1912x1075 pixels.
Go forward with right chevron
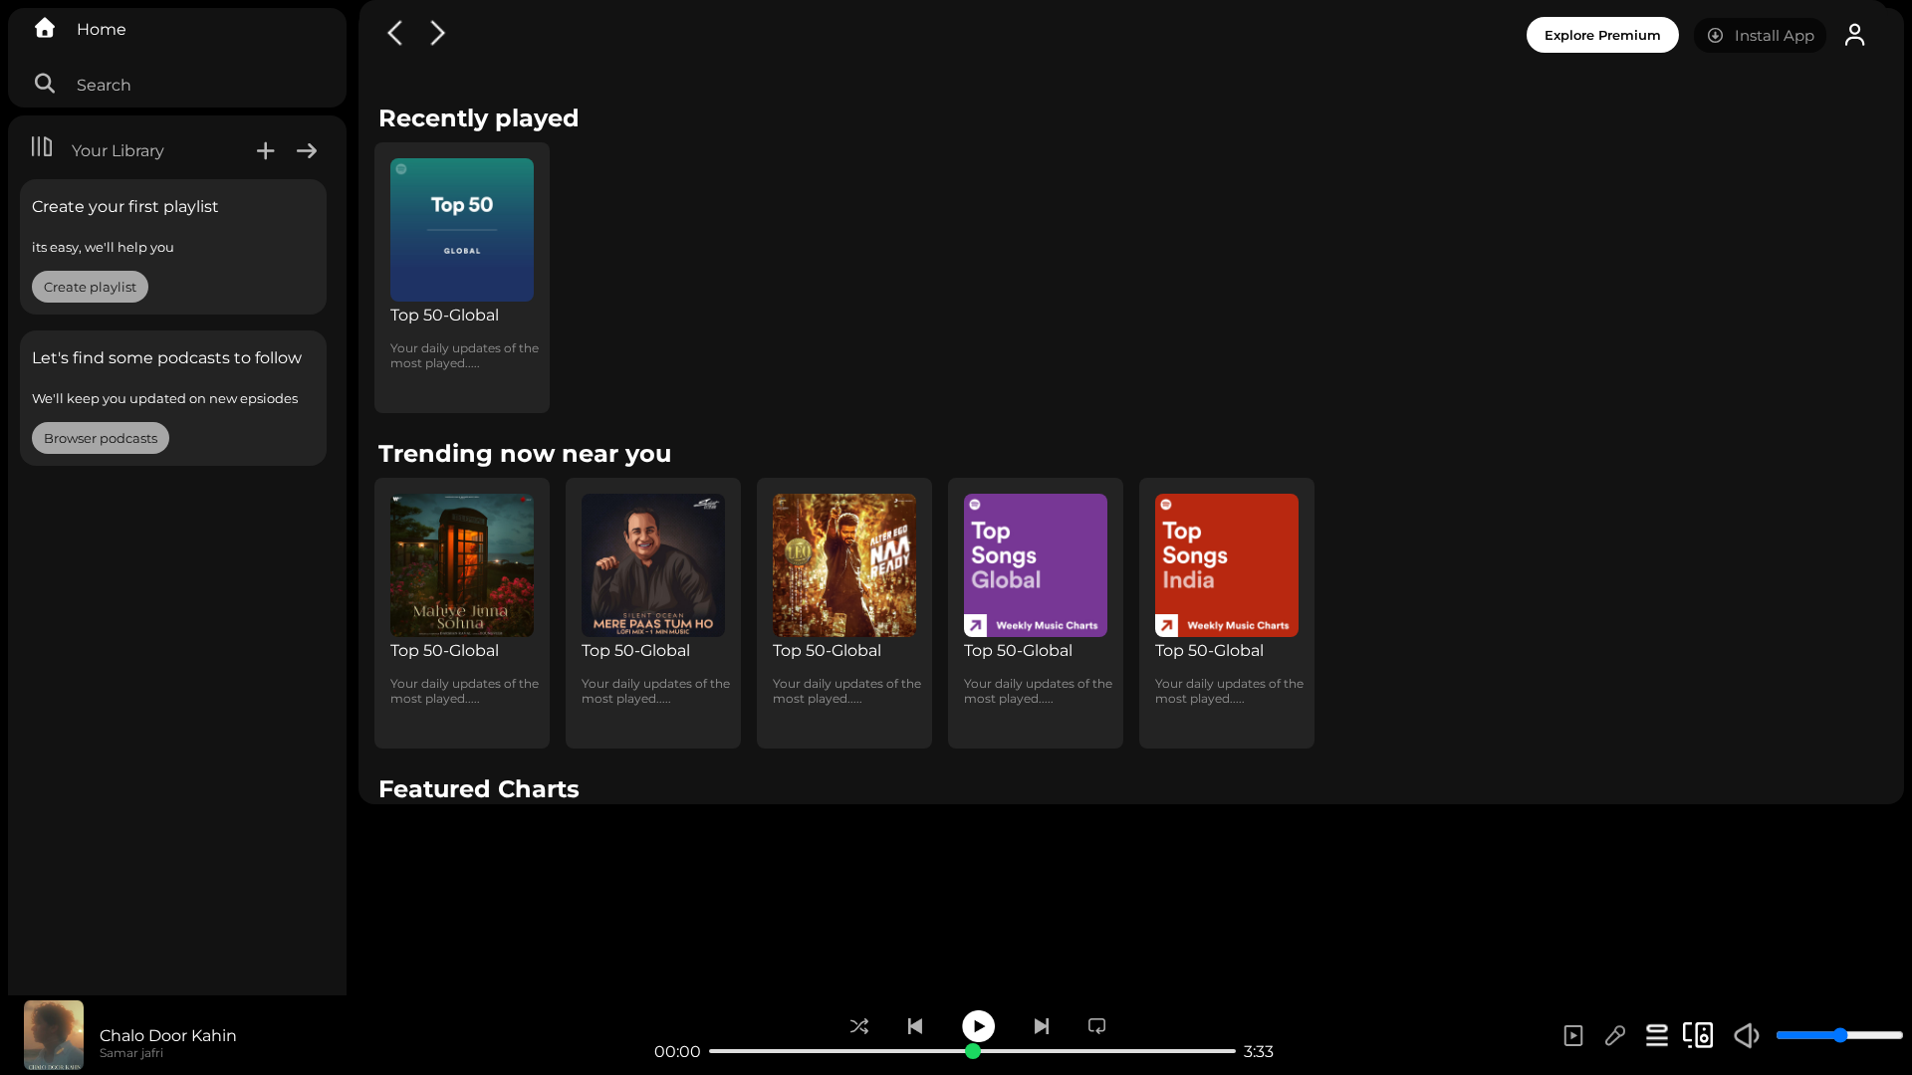point(437,33)
